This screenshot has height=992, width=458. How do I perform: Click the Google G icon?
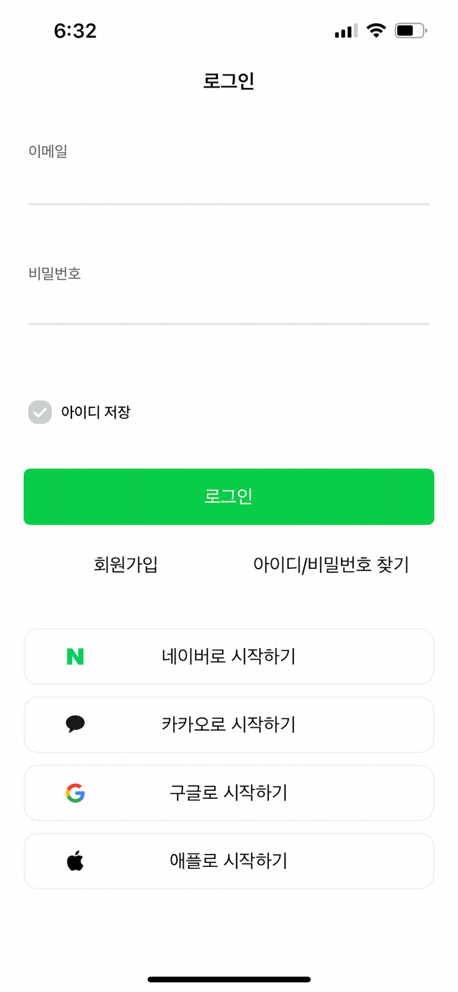click(75, 792)
